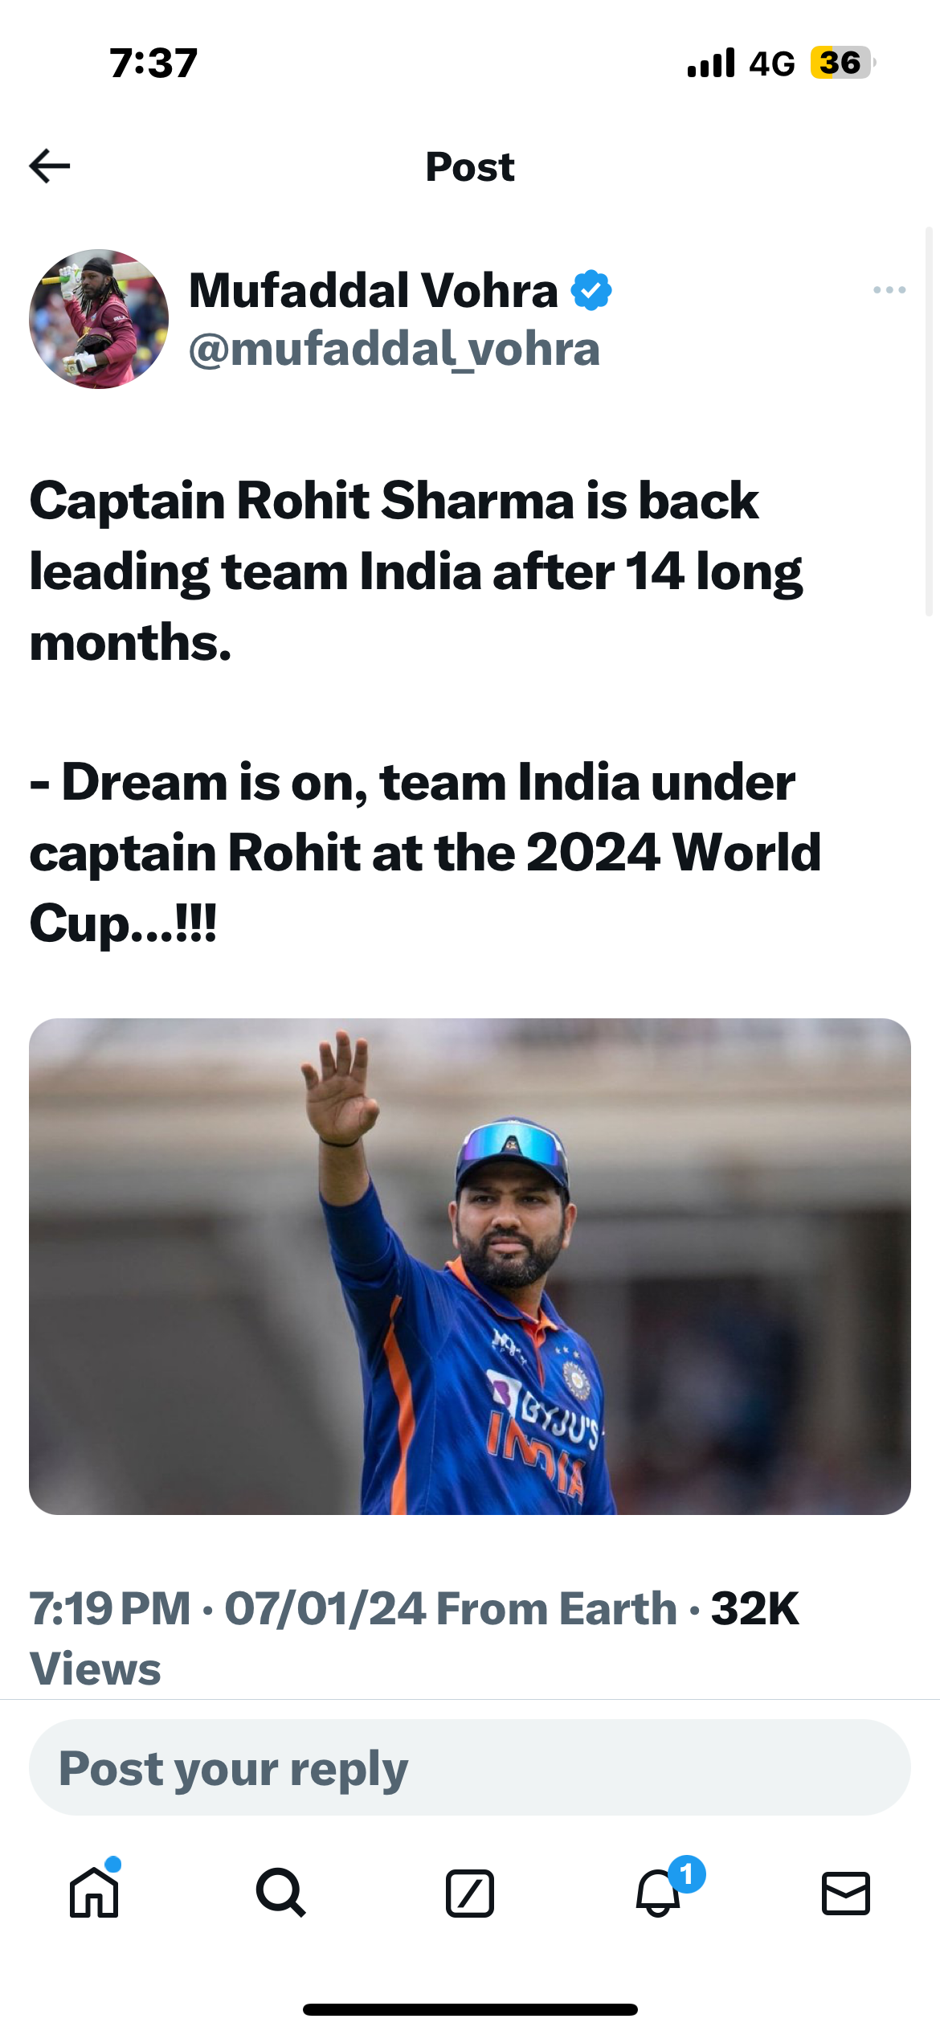
Task: Open Mufaddal Vohra's profile picture
Action: click(x=99, y=319)
